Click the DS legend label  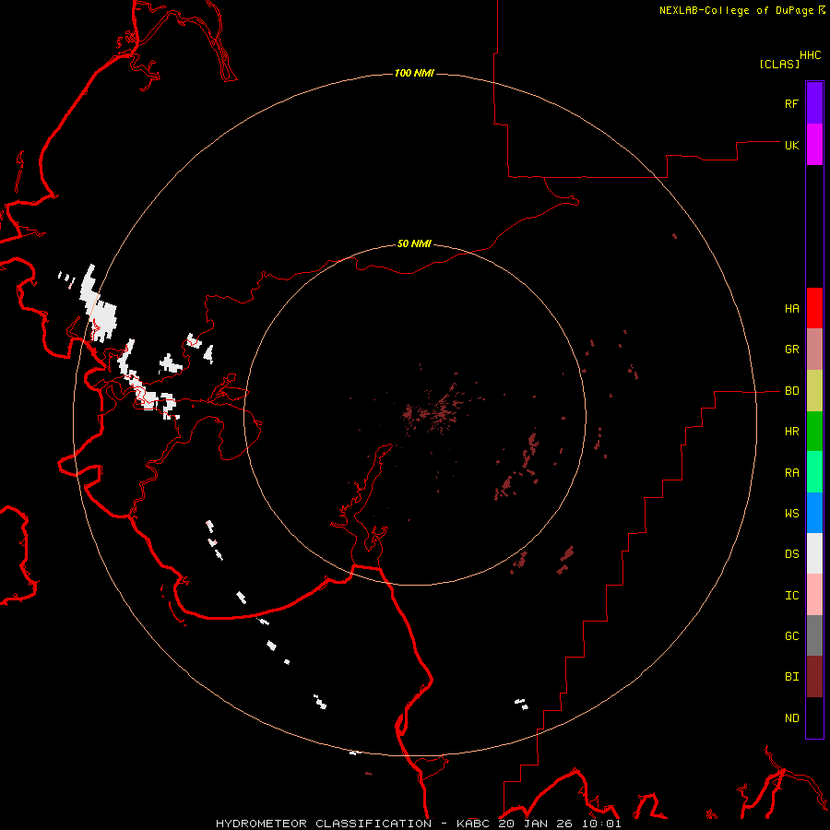pyautogui.click(x=791, y=554)
